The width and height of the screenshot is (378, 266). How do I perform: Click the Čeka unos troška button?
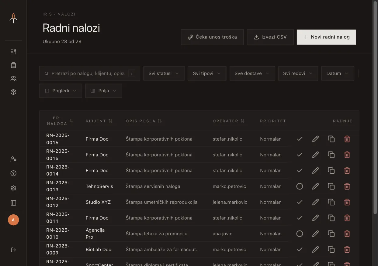[212, 37]
